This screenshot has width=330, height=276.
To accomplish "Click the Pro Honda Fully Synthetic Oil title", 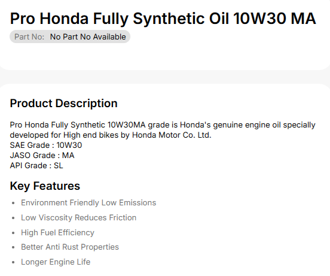I will (x=163, y=19).
